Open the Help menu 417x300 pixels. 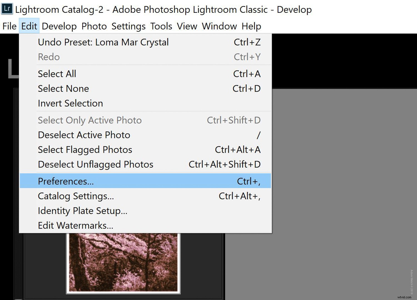251,26
